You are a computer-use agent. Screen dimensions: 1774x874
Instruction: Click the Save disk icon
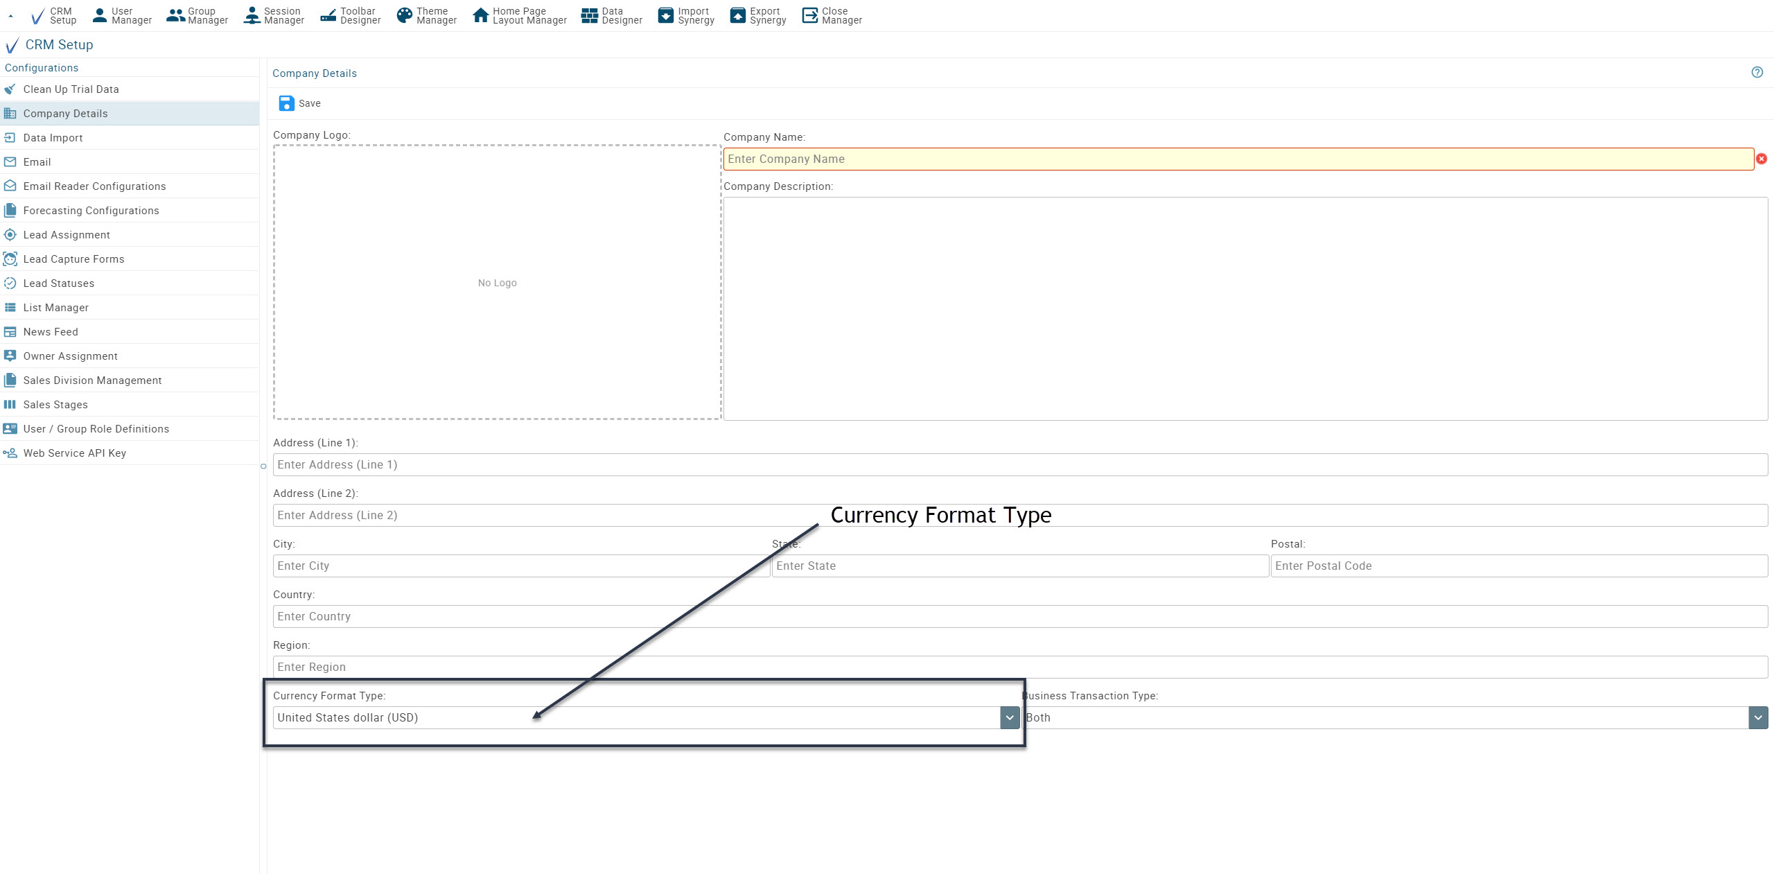tap(286, 103)
